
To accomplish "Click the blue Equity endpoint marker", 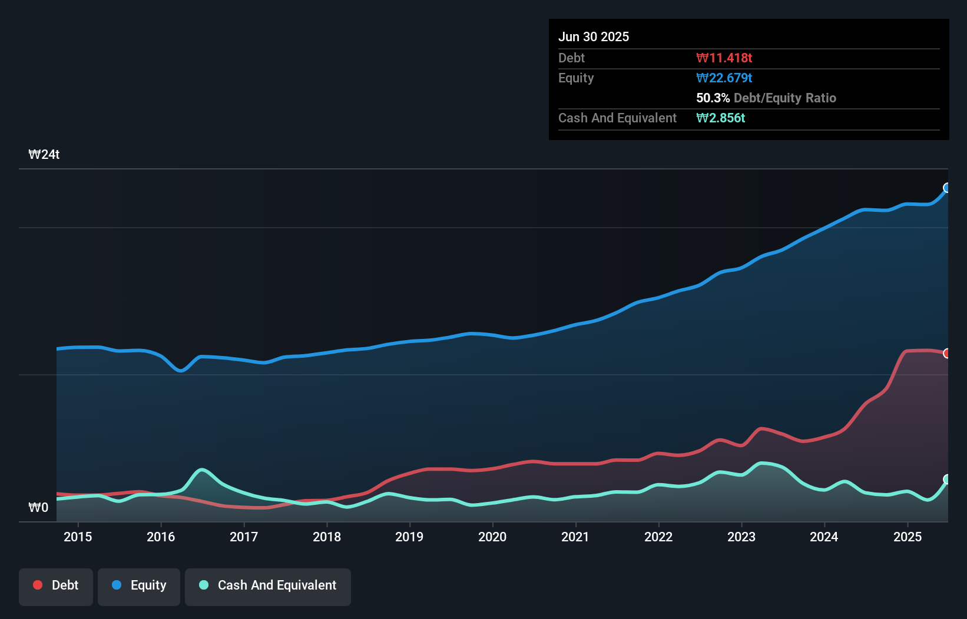I will click(x=947, y=188).
